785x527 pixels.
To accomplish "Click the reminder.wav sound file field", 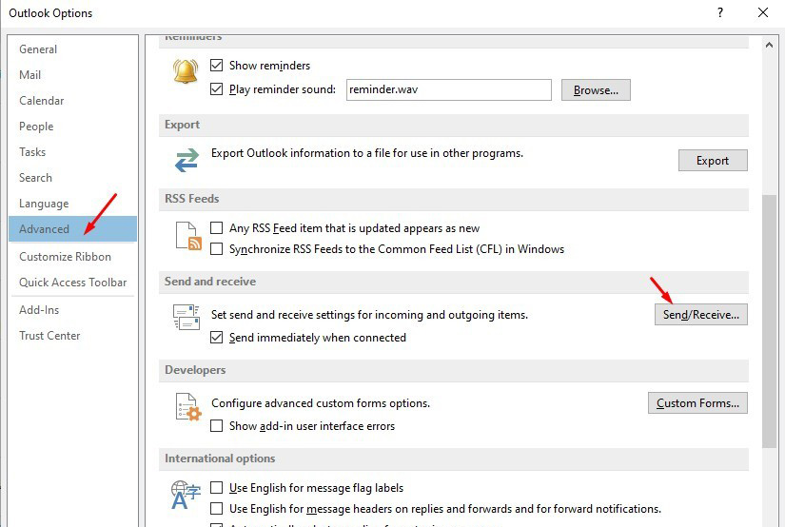I will (448, 90).
